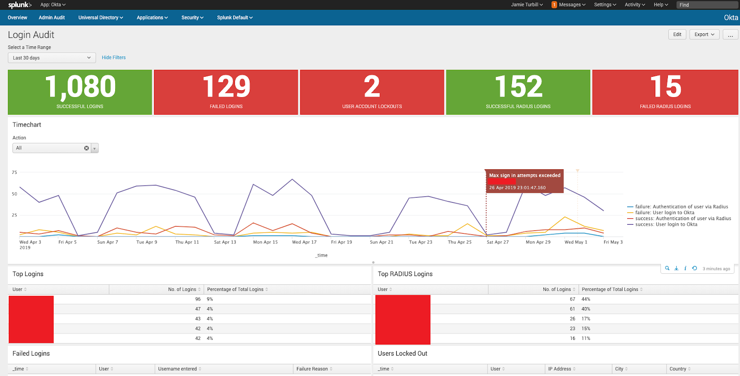Screen dimensions: 740x376
Task: Open the Admin Audit tab
Action: (x=52, y=18)
